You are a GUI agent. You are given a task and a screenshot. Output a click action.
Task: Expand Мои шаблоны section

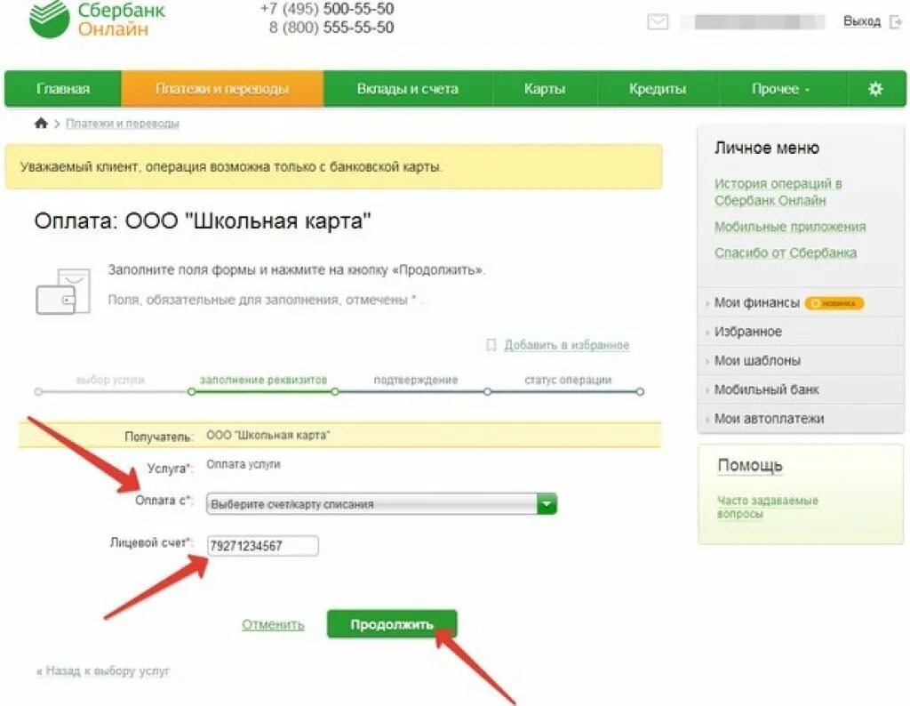point(757,360)
